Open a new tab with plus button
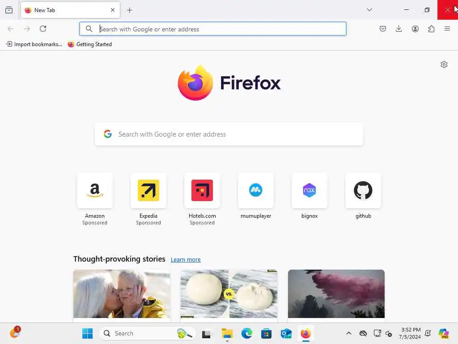This screenshot has height=344, width=458. click(x=130, y=10)
